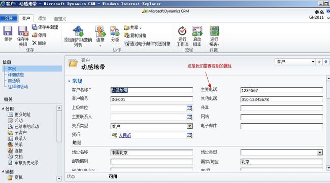Image resolution: width=330 pixels, height=183 pixels.
Task: Click the Account Number field DG-001
Action: (151, 99)
